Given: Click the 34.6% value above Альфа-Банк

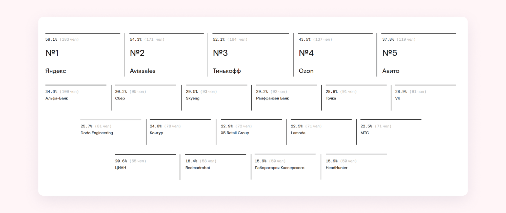Looking at the screenshot, I should [51, 92].
